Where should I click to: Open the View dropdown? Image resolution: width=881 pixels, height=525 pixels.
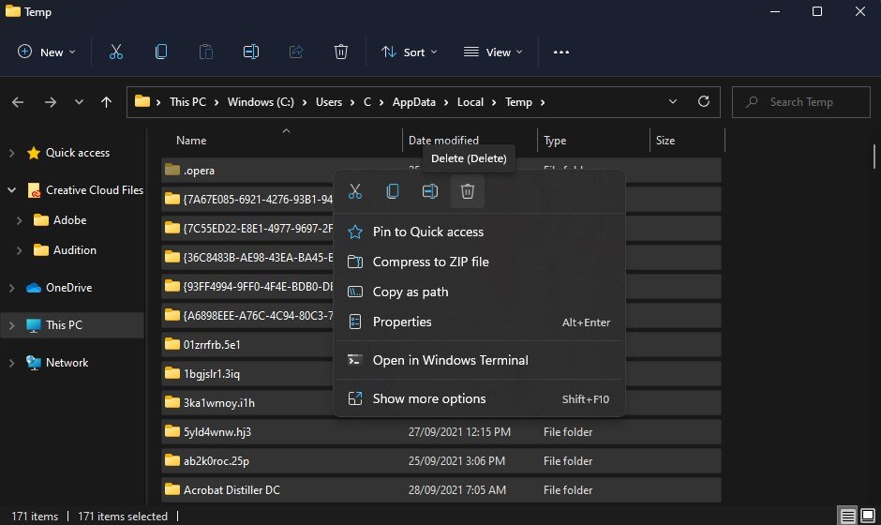(493, 52)
